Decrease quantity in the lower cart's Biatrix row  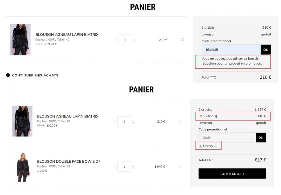[x=115, y=122]
